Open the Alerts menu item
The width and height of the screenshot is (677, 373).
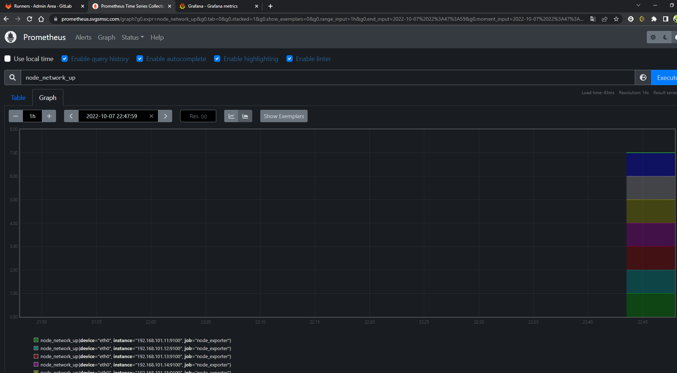click(x=83, y=37)
